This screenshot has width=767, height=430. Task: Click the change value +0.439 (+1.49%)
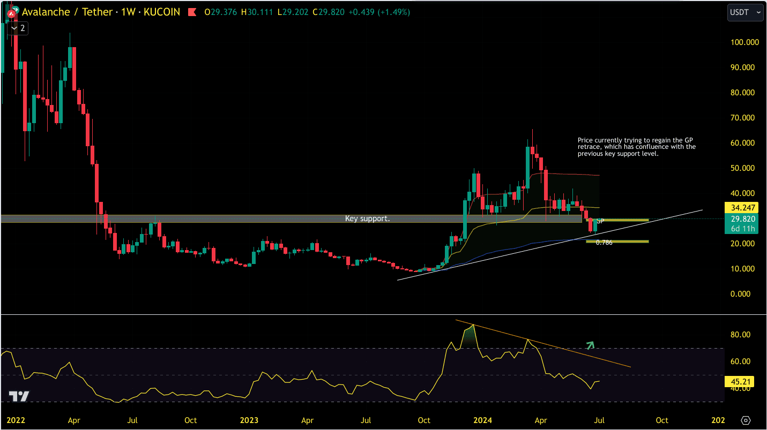(x=379, y=12)
